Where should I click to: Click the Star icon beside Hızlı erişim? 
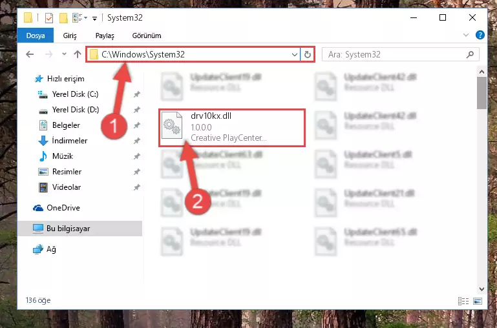click(x=39, y=79)
